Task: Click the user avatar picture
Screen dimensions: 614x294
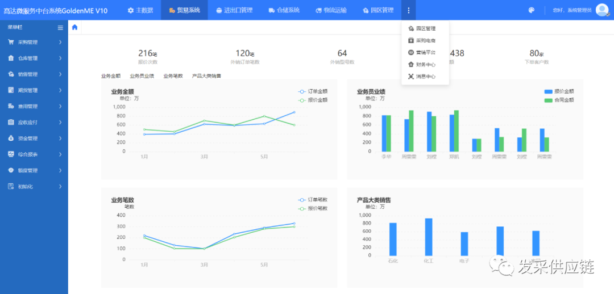Action: tap(602, 10)
